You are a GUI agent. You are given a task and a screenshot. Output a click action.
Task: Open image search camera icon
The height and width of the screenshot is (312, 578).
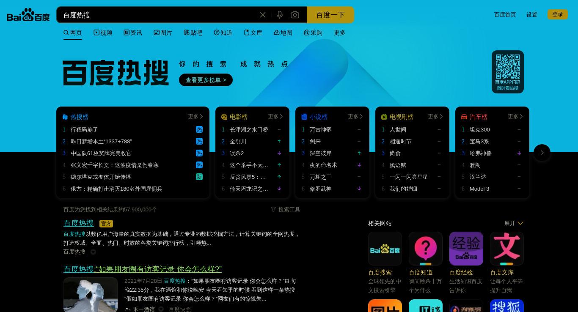pyautogui.click(x=295, y=15)
